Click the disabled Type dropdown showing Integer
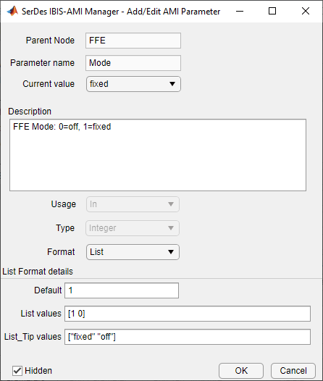323x381 pixels. pyautogui.click(x=133, y=228)
